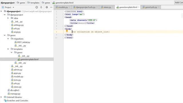Open models.py in the project tree
This screenshot has height=103, width=183.
click(18, 76)
